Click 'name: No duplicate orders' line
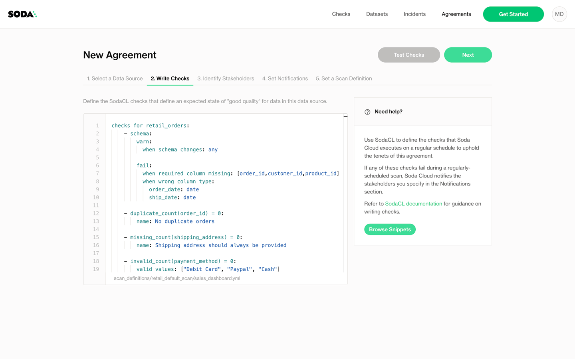 [x=175, y=221]
